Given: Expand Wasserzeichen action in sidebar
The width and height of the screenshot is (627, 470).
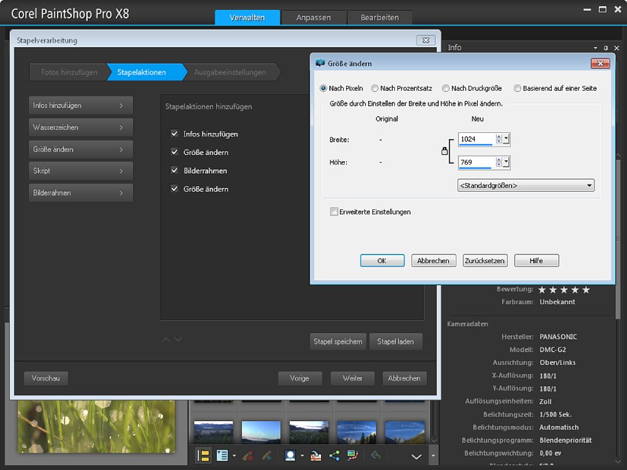Looking at the screenshot, I should pyautogui.click(x=81, y=127).
